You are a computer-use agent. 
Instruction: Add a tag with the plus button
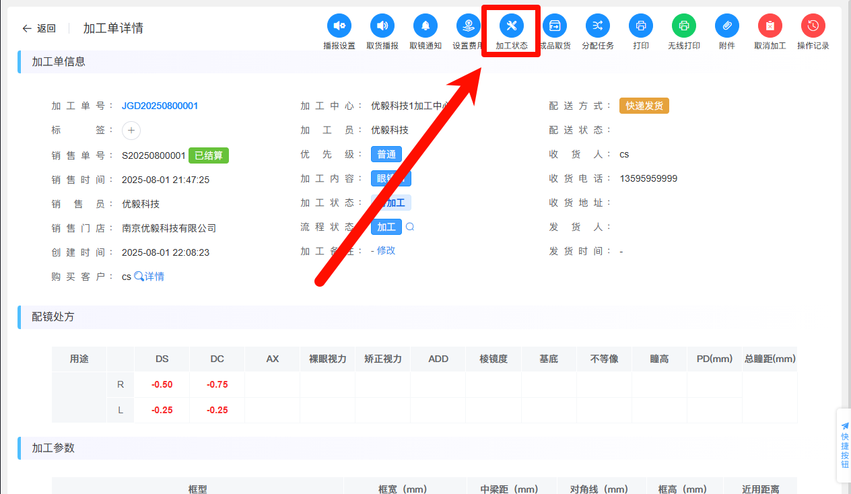(131, 131)
